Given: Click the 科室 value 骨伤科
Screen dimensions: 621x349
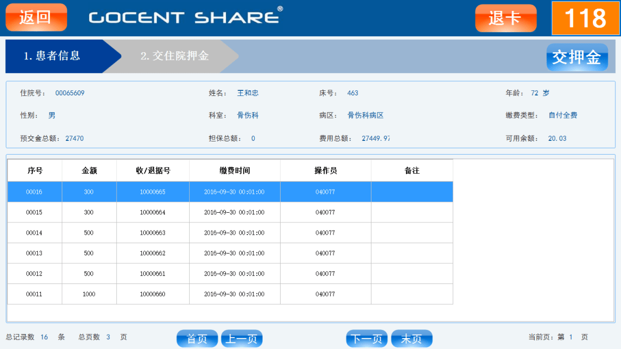Looking at the screenshot, I should [247, 115].
